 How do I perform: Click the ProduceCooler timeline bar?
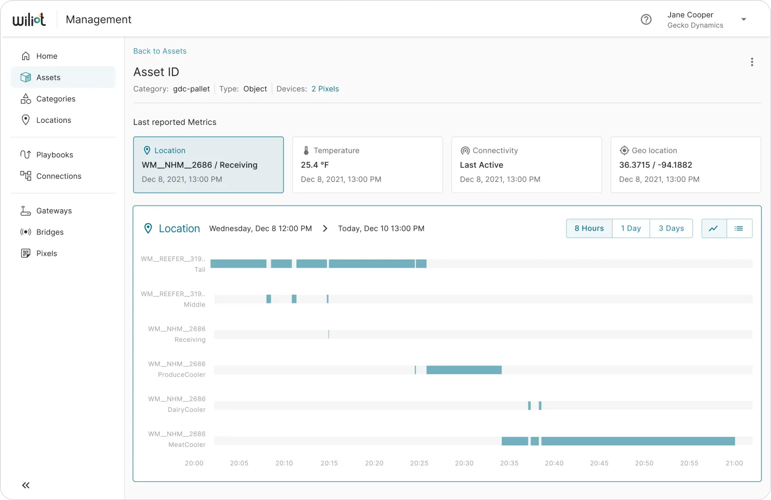tap(464, 370)
